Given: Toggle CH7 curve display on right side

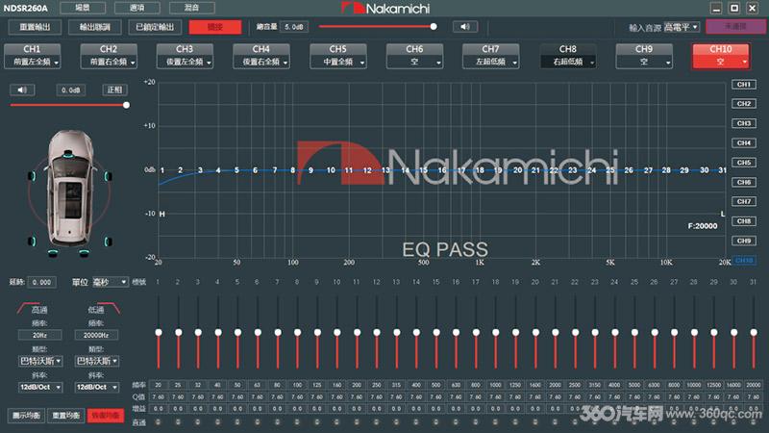Looking at the screenshot, I should tap(743, 201).
